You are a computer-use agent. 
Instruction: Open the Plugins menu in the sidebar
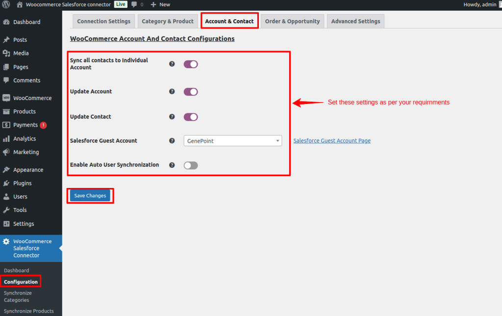(22, 183)
